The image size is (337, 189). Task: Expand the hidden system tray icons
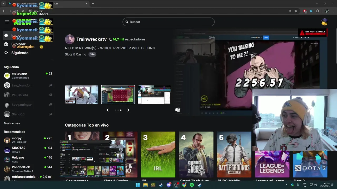pyautogui.click(x=286, y=185)
